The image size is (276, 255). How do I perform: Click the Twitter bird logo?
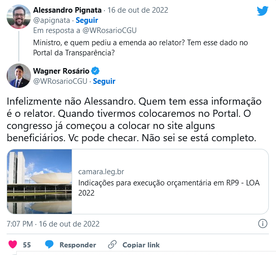click(262, 11)
